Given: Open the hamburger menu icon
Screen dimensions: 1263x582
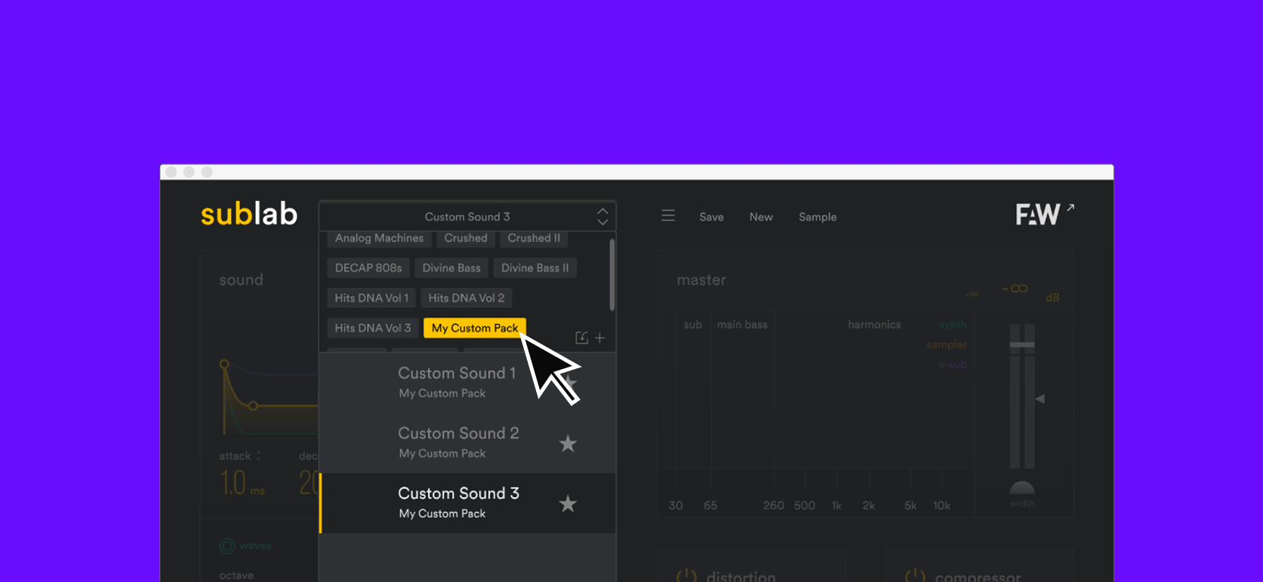Looking at the screenshot, I should 668,216.
